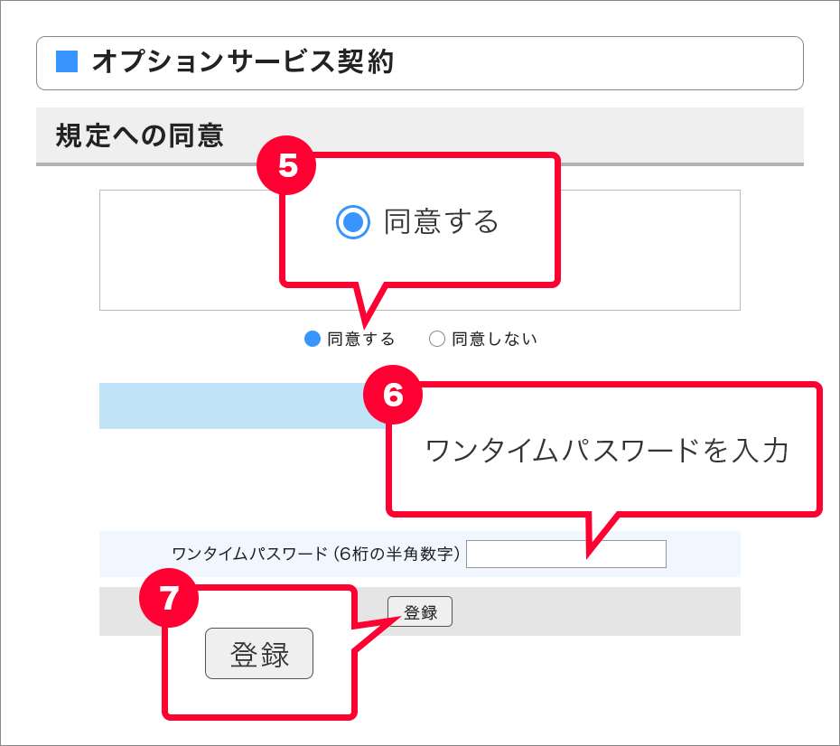Click the large 同意する text in callout 5
This screenshot has height=746, width=840.
pos(442,221)
